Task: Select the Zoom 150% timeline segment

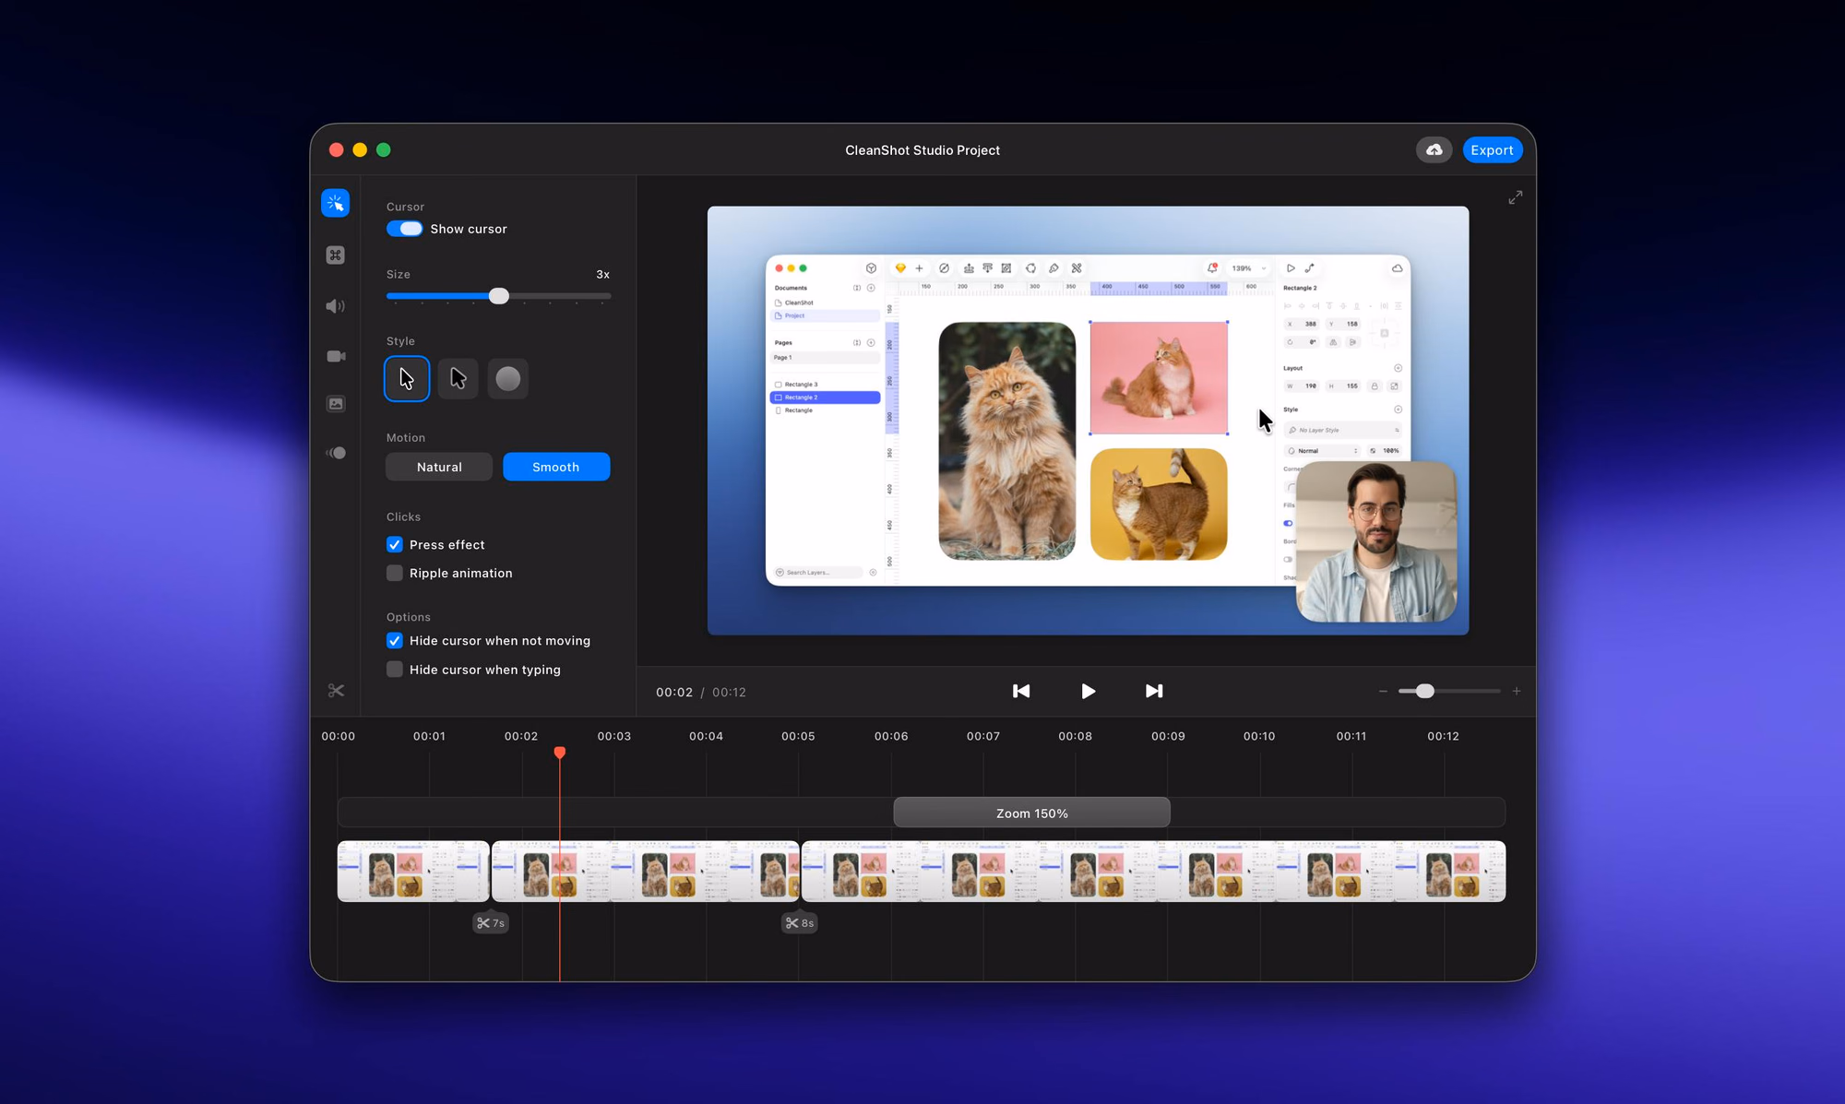Action: point(1032,813)
